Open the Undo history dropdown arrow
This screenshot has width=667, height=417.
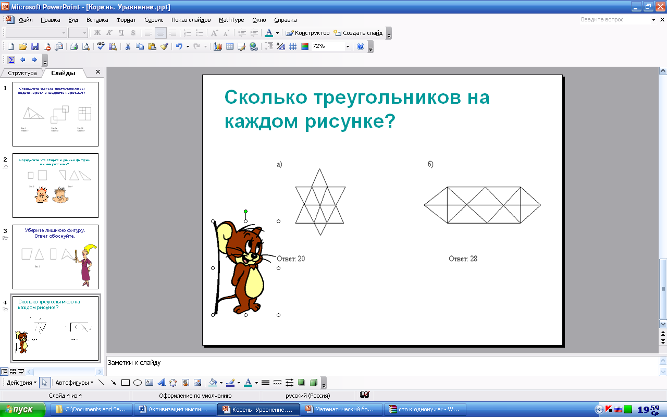tap(187, 46)
